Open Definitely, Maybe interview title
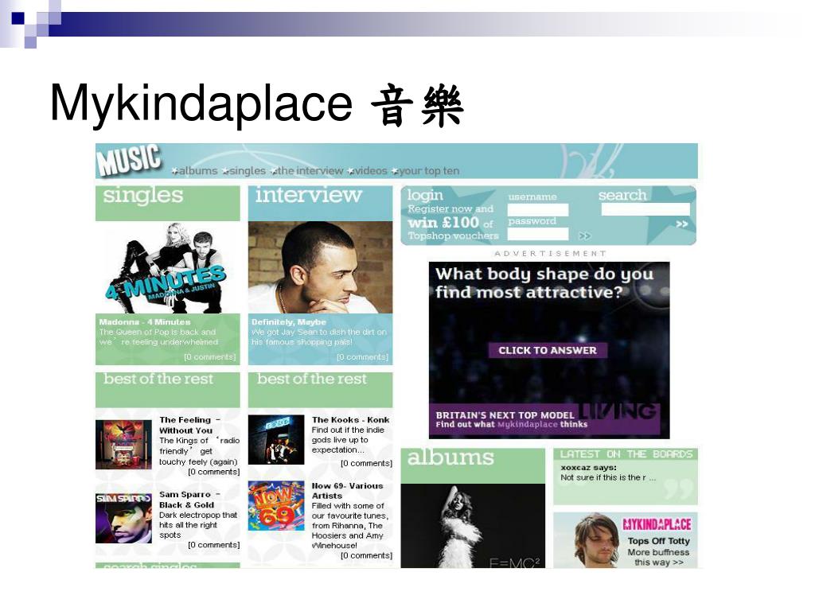The height and width of the screenshot is (611, 815). (x=289, y=322)
